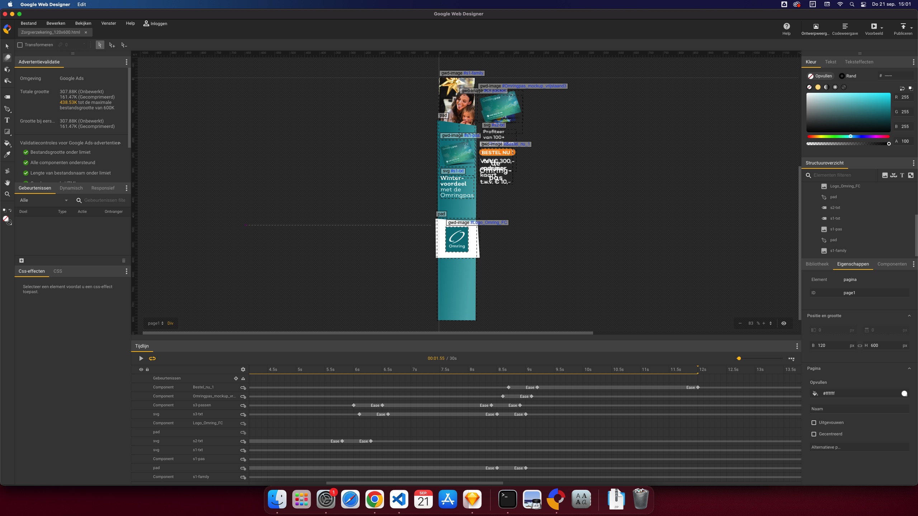
Task: Click the timeline loop icon
Action: [152, 358]
